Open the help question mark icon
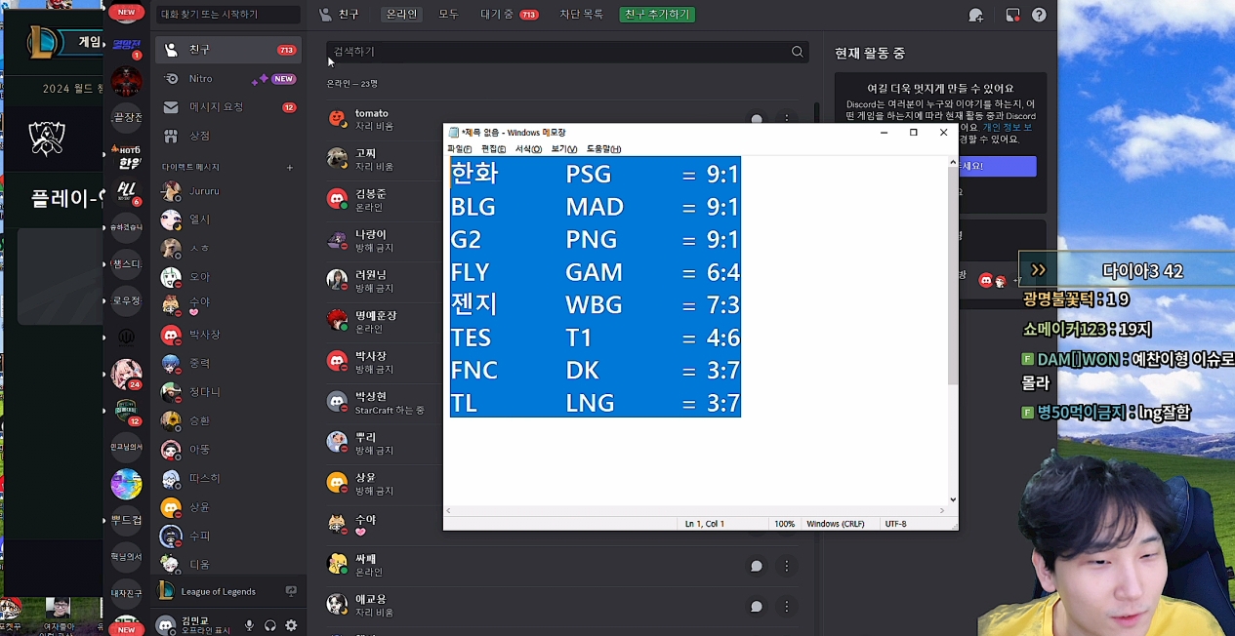 pyautogui.click(x=1039, y=15)
